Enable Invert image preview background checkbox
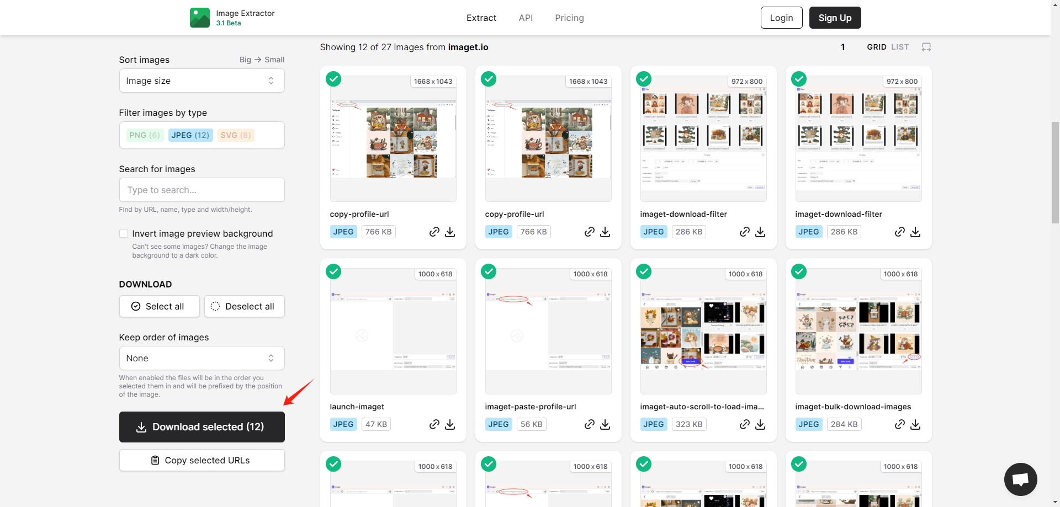The width and height of the screenshot is (1060, 507). coord(124,233)
